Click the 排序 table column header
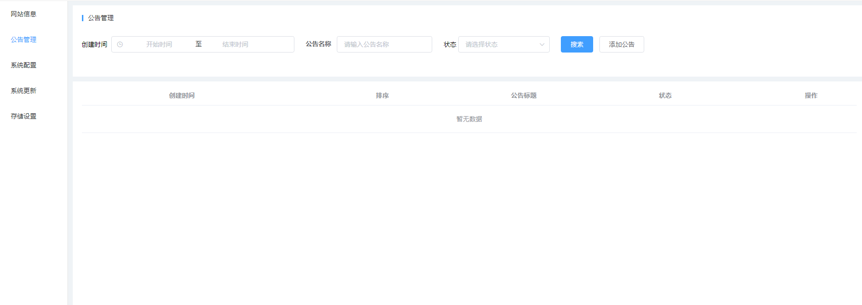 click(382, 95)
